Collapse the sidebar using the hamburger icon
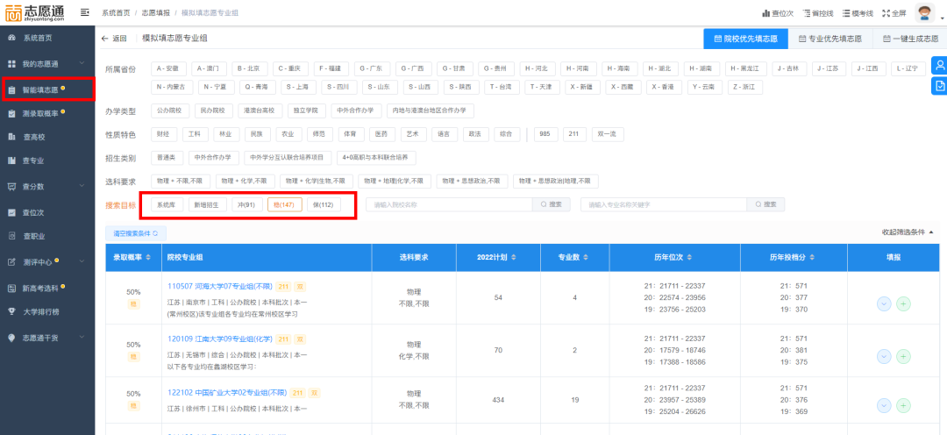This screenshot has width=947, height=435. (x=84, y=13)
